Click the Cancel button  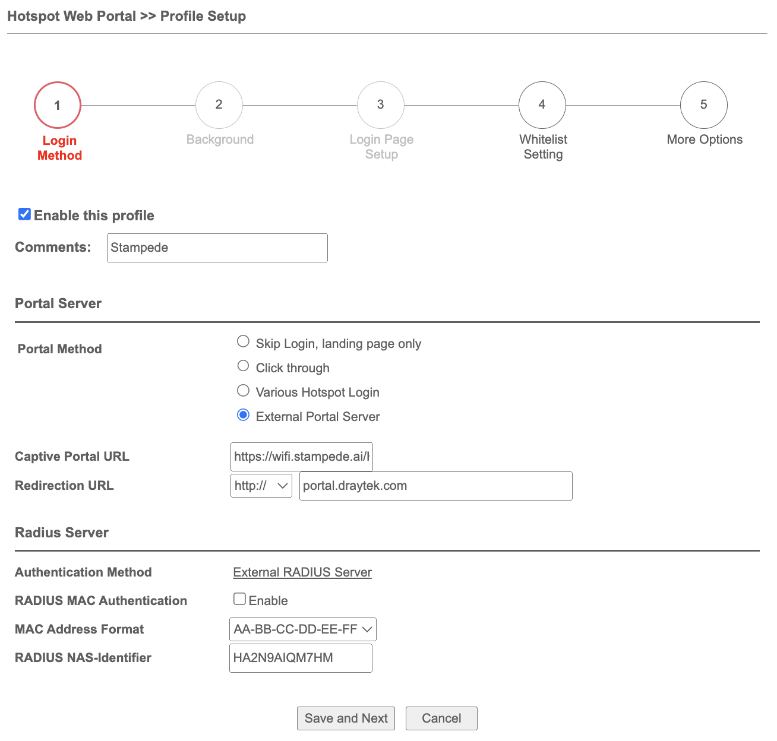point(441,718)
